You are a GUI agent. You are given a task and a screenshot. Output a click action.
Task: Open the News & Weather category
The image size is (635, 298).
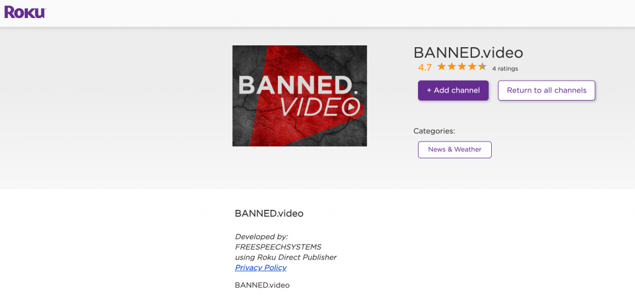click(x=455, y=150)
